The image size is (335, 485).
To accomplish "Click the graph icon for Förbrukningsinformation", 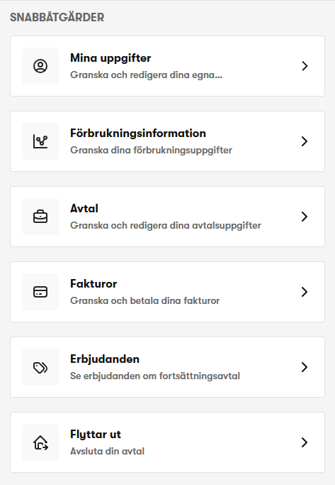I will pos(40,141).
